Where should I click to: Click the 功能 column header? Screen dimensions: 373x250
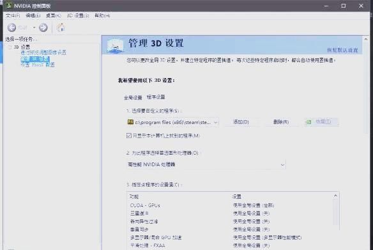(134, 196)
